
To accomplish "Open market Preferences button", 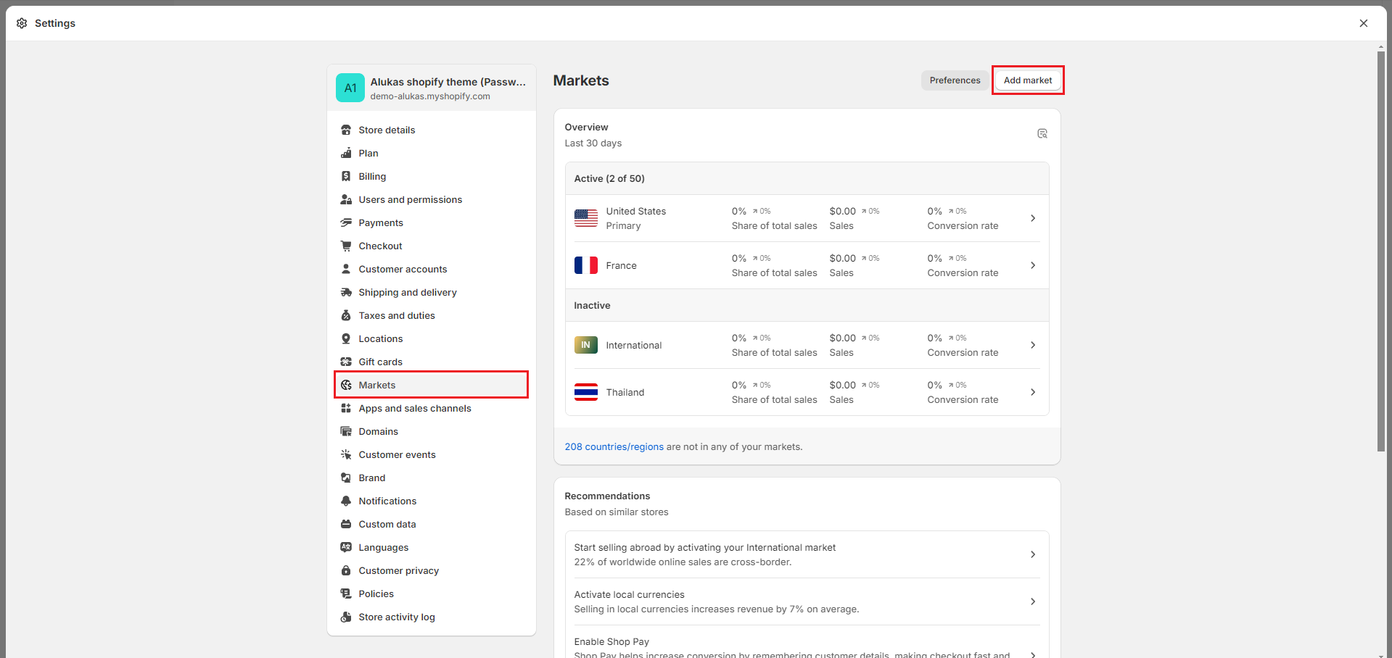I will pos(955,80).
